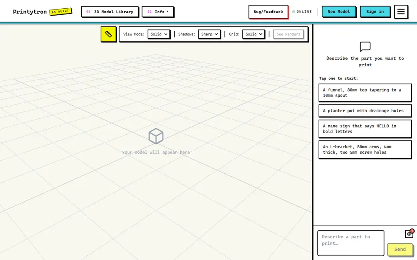Click the cube placeholder icon in viewport
Screen dimensions: 417x260
click(156, 136)
